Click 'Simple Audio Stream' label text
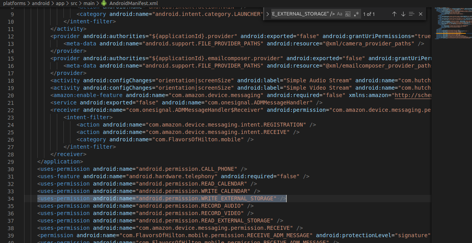 [318, 80]
